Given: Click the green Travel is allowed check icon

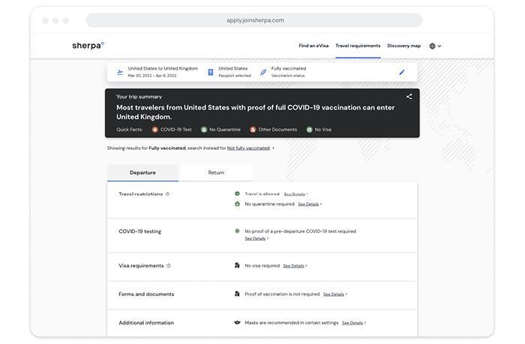Looking at the screenshot, I should tap(237, 194).
